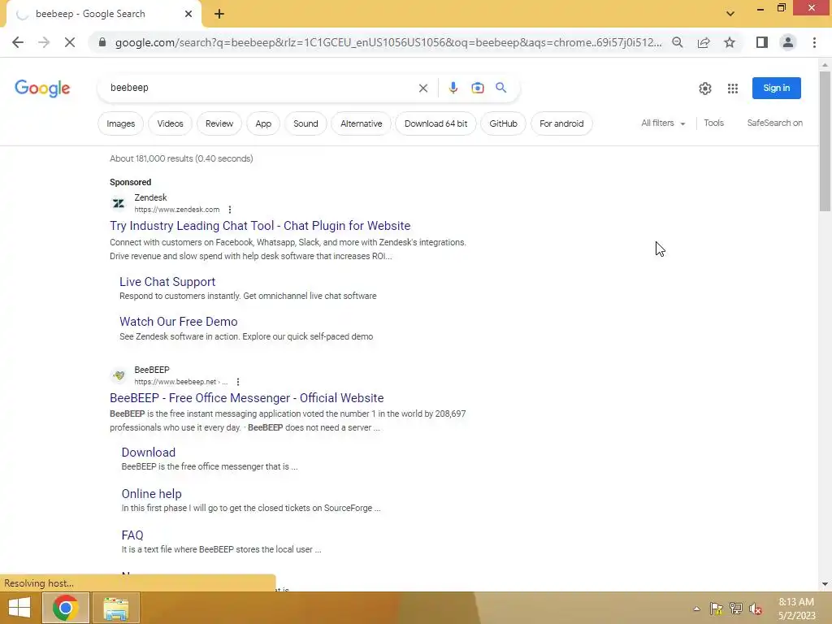Open File Explorer from taskbar
The height and width of the screenshot is (624, 832).
116,608
